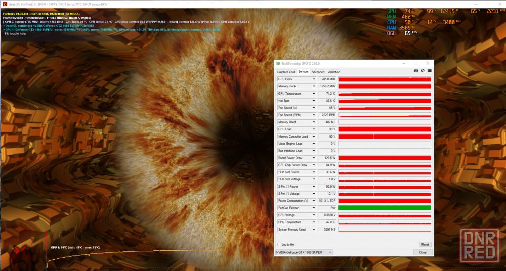Open the GPU Chip Power Draw dropdown
The width and height of the screenshot is (506, 271).
coord(313,165)
